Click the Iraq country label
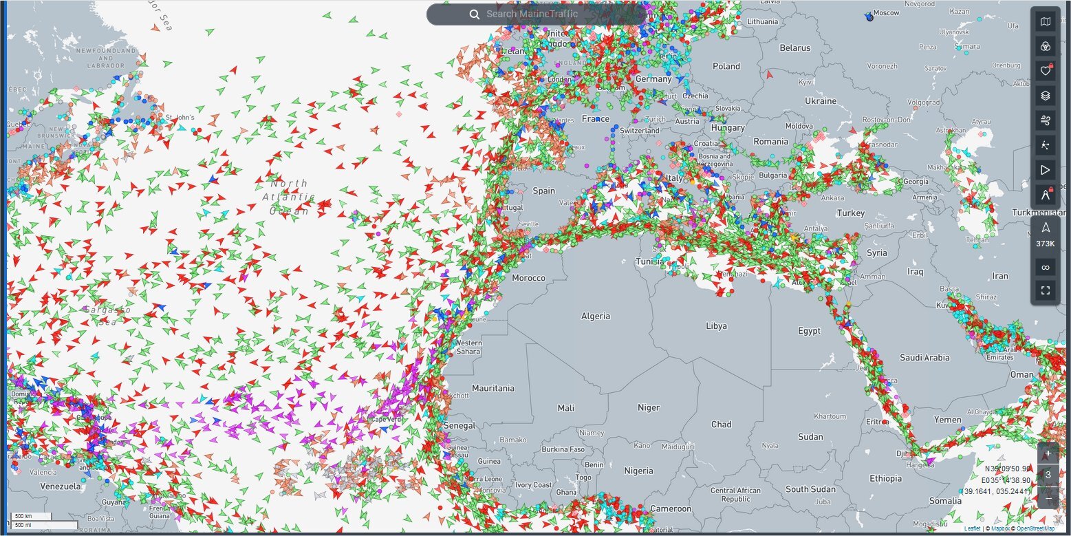The height and width of the screenshot is (536, 1071). (x=915, y=271)
